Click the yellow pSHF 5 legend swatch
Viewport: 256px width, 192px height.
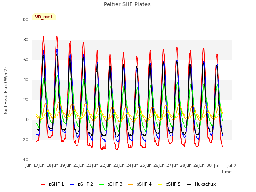[x=160, y=185]
